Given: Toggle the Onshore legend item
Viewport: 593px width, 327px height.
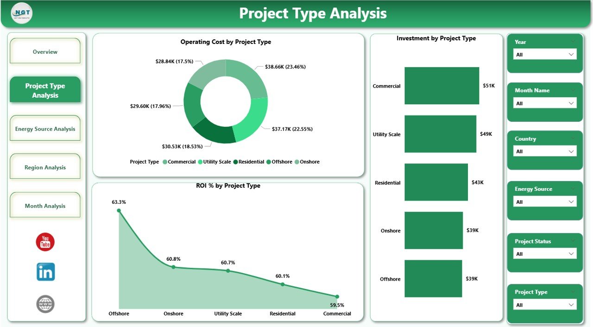Looking at the screenshot, I should (x=296, y=162).
